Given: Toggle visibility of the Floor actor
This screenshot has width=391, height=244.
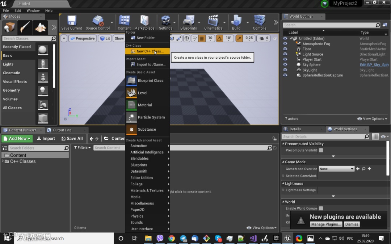Looking at the screenshot, I should [285, 49].
